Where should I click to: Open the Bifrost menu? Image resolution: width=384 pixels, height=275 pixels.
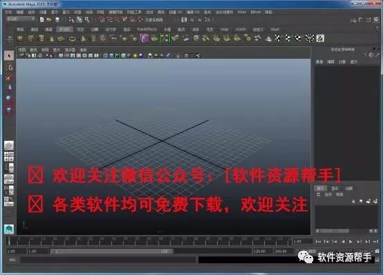[256, 12]
